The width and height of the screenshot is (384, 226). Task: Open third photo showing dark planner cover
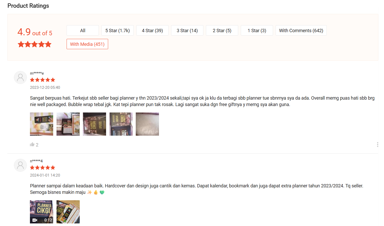point(94,124)
